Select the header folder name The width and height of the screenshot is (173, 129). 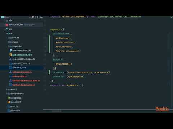point(15,38)
